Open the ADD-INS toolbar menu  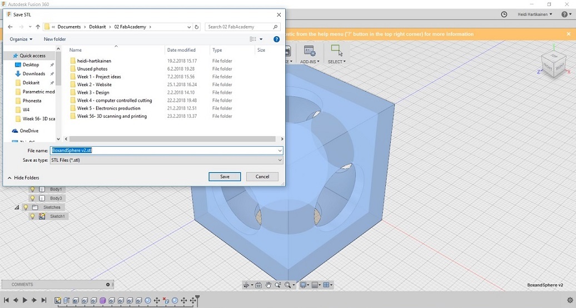310,54
